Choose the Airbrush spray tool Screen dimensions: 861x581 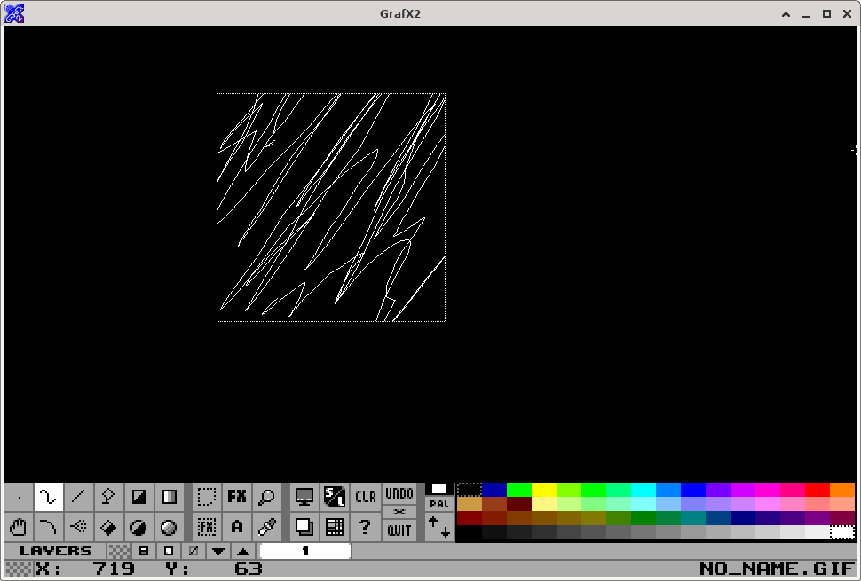[x=78, y=527]
